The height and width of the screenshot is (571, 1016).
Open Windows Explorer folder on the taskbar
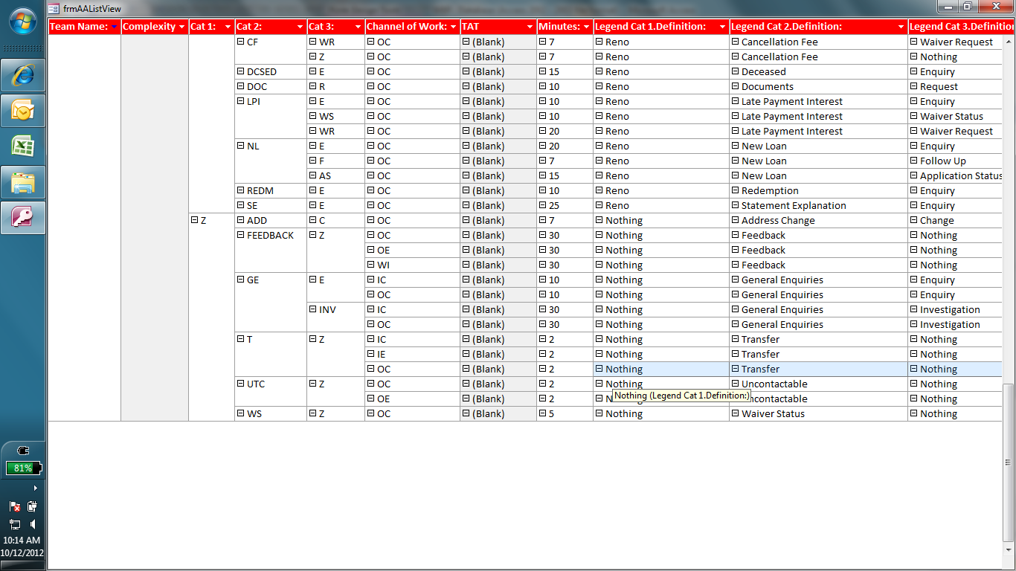click(22, 181)
